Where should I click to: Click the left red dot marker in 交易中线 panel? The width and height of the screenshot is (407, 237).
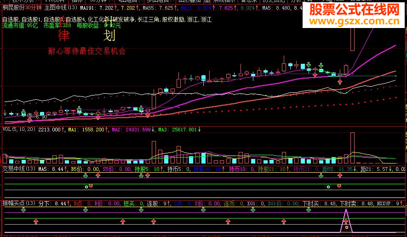(91, 186)
